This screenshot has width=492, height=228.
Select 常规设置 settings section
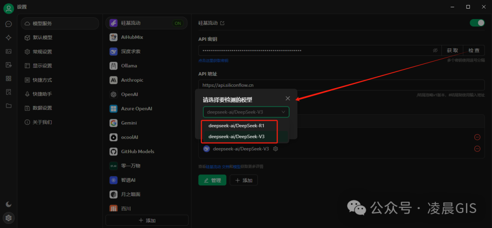(x=60, y=52)
